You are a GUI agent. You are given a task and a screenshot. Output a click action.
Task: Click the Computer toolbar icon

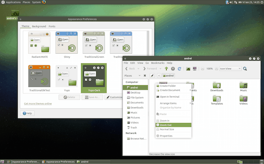click(195, 69)
